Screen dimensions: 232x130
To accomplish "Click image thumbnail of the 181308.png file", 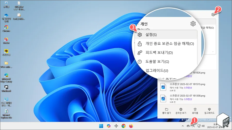I will pos(163,98).
